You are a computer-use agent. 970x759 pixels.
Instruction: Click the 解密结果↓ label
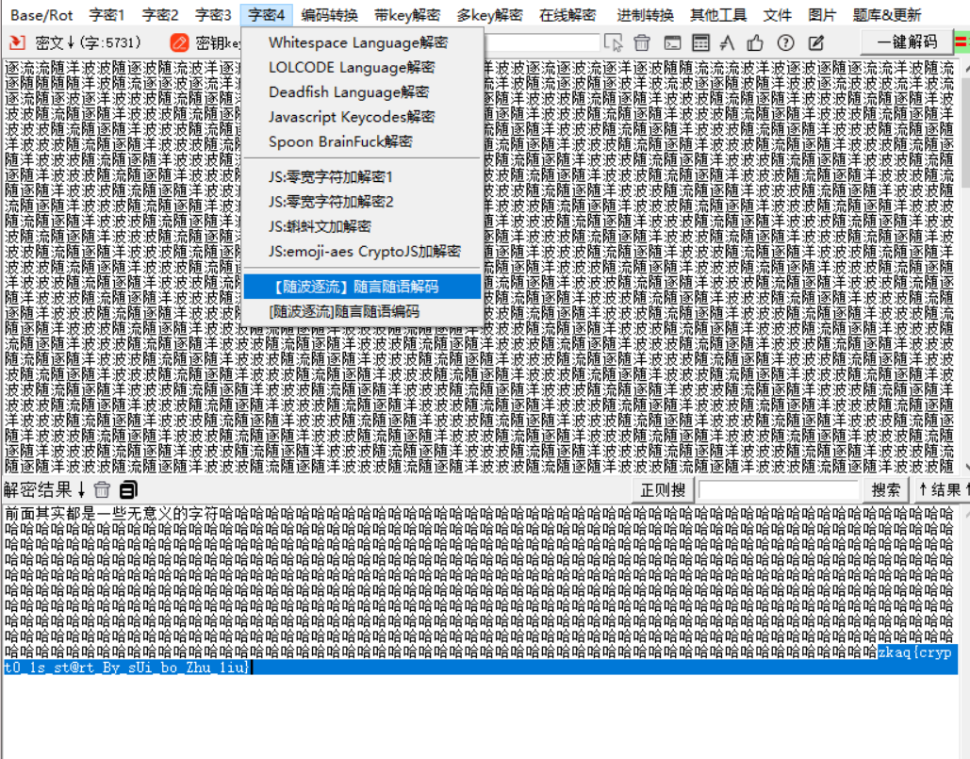pyautogui.click(x=44, y=490)
